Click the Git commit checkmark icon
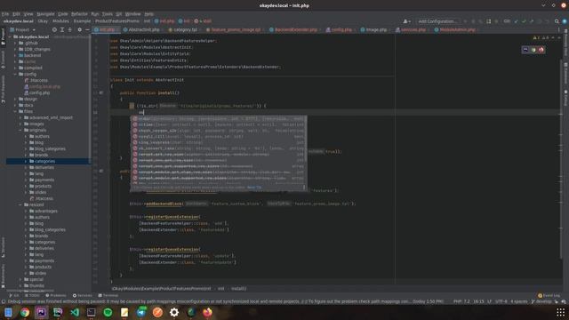The image size is (569, 320). click(524, 21)
